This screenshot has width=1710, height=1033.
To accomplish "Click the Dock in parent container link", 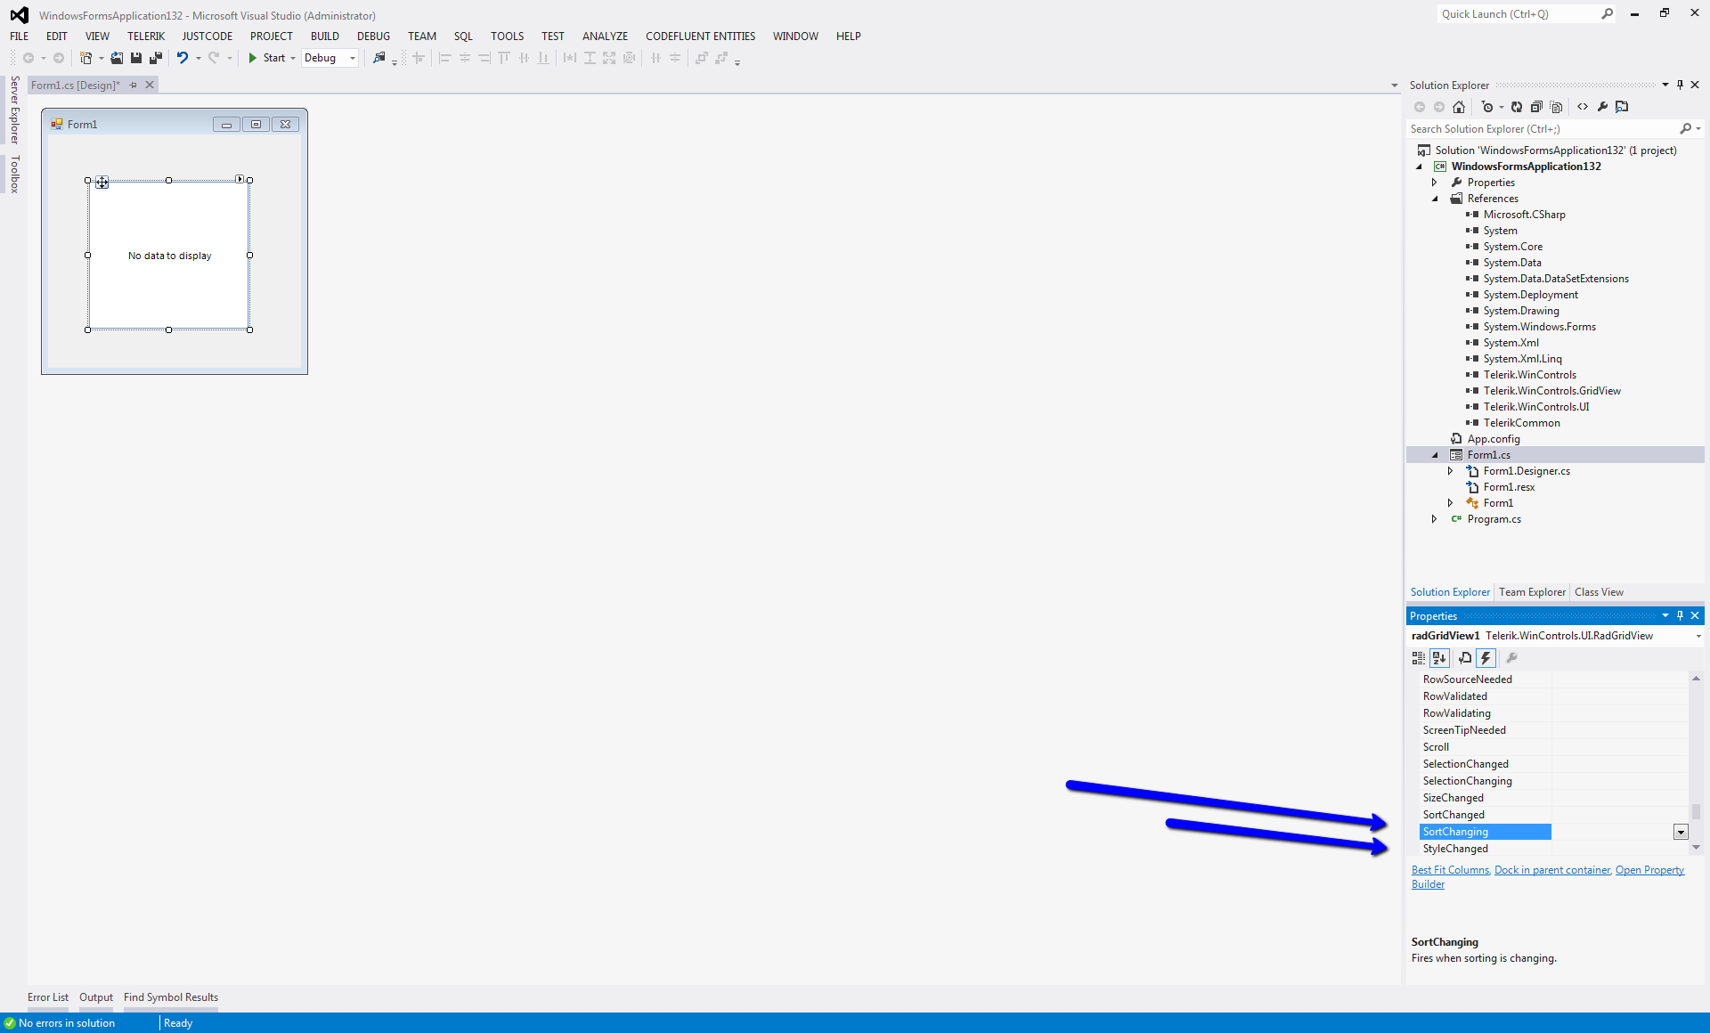I will 1552,870.
